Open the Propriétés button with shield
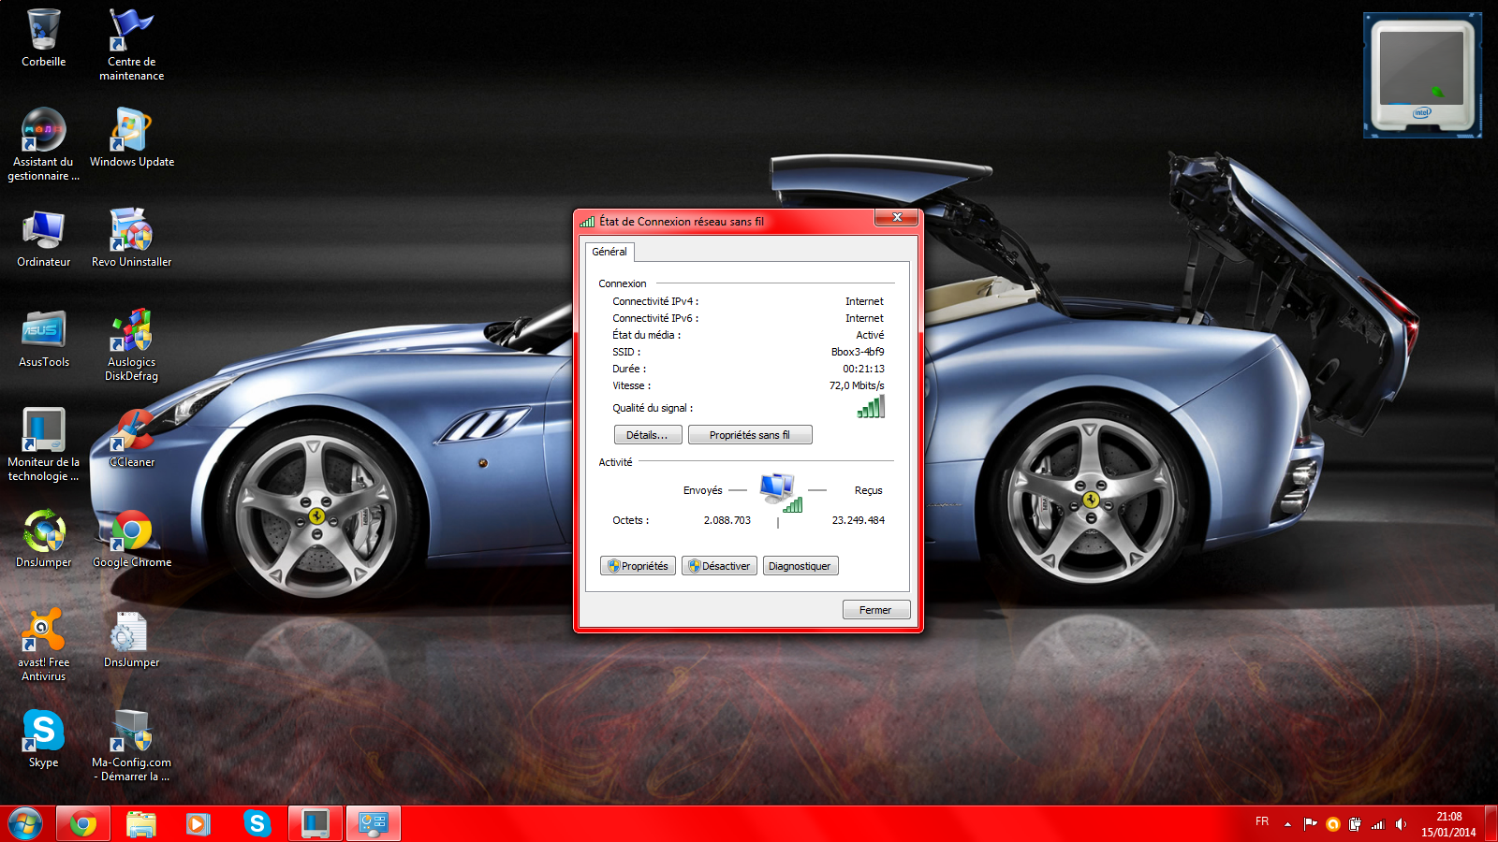1498x842 pixels. click(x=638, y=566)
